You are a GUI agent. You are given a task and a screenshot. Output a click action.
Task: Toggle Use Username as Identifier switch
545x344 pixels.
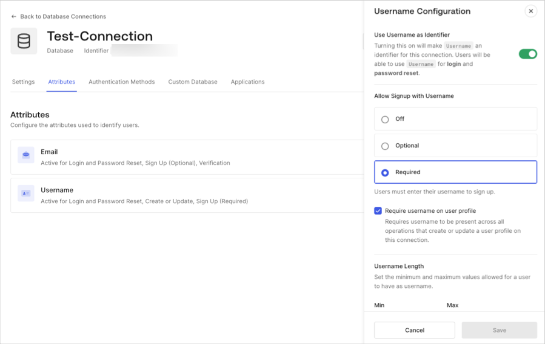coord(527,54)
